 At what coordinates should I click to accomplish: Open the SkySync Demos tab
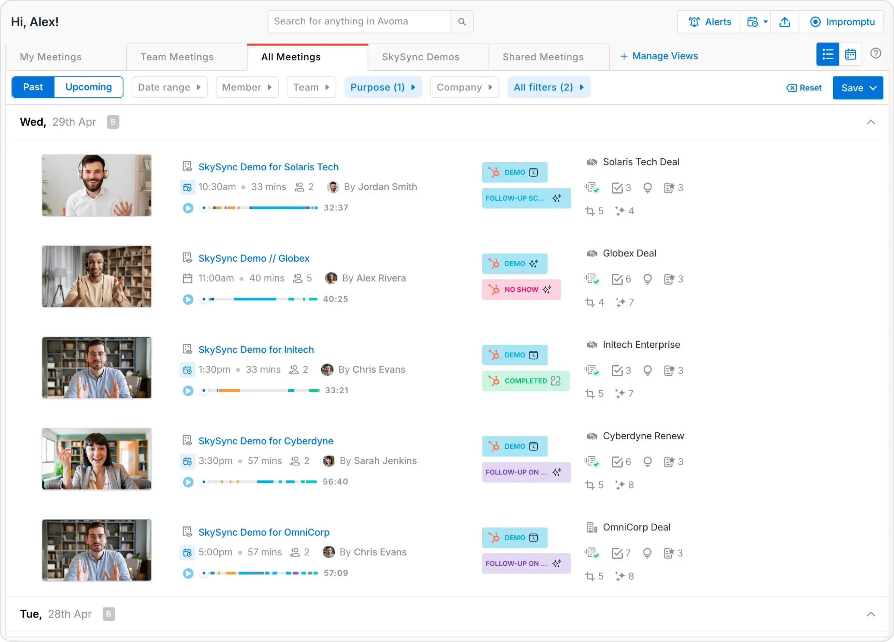pos(428,57)
